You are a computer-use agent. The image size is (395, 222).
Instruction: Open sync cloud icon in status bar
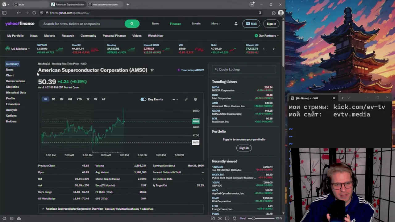click(x=19, y=218)
